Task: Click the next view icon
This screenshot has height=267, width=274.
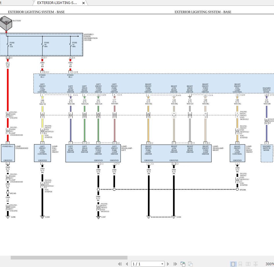Action: tap(190, 264)
